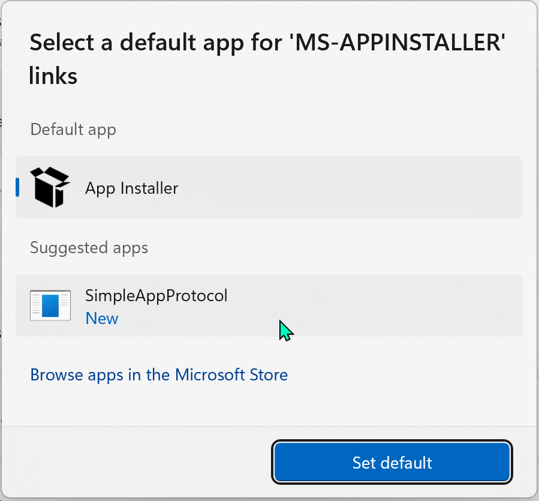Click the Default app heading
539x501 pixels.
pos(73,130)
